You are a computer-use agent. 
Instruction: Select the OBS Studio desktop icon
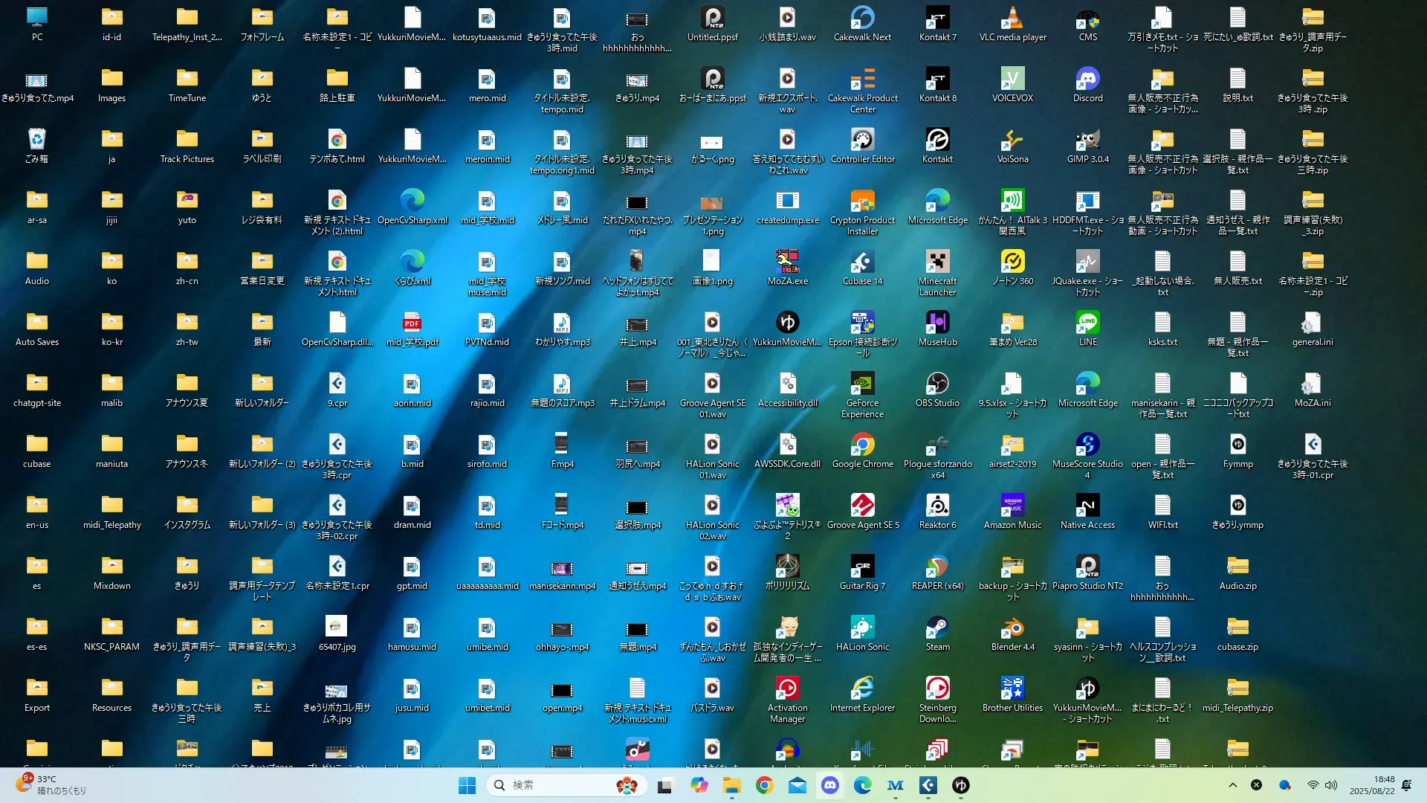point(937,384)
